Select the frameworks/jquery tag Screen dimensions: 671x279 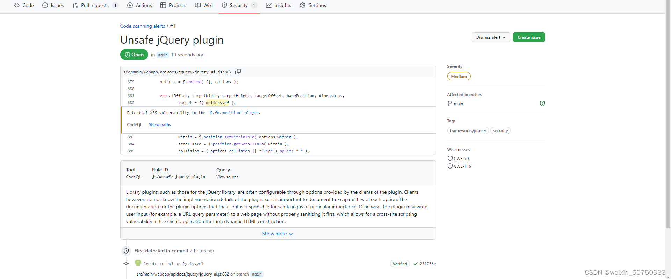(x=468, y=130)
